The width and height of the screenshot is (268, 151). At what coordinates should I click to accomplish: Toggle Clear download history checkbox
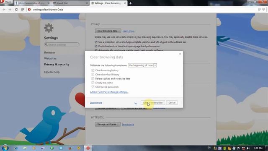click(x=93, y=75)
